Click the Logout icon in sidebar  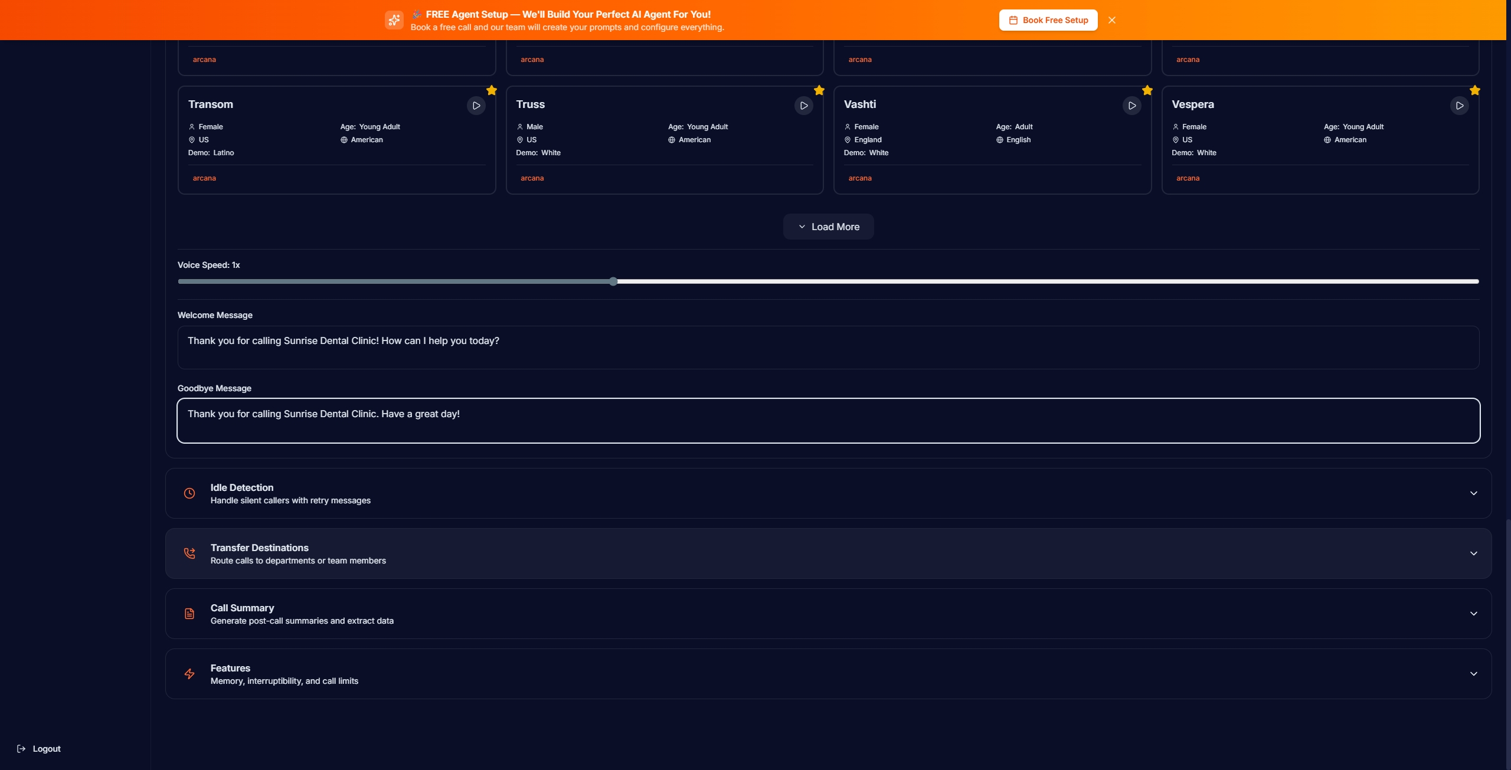(x=21, y=749)
